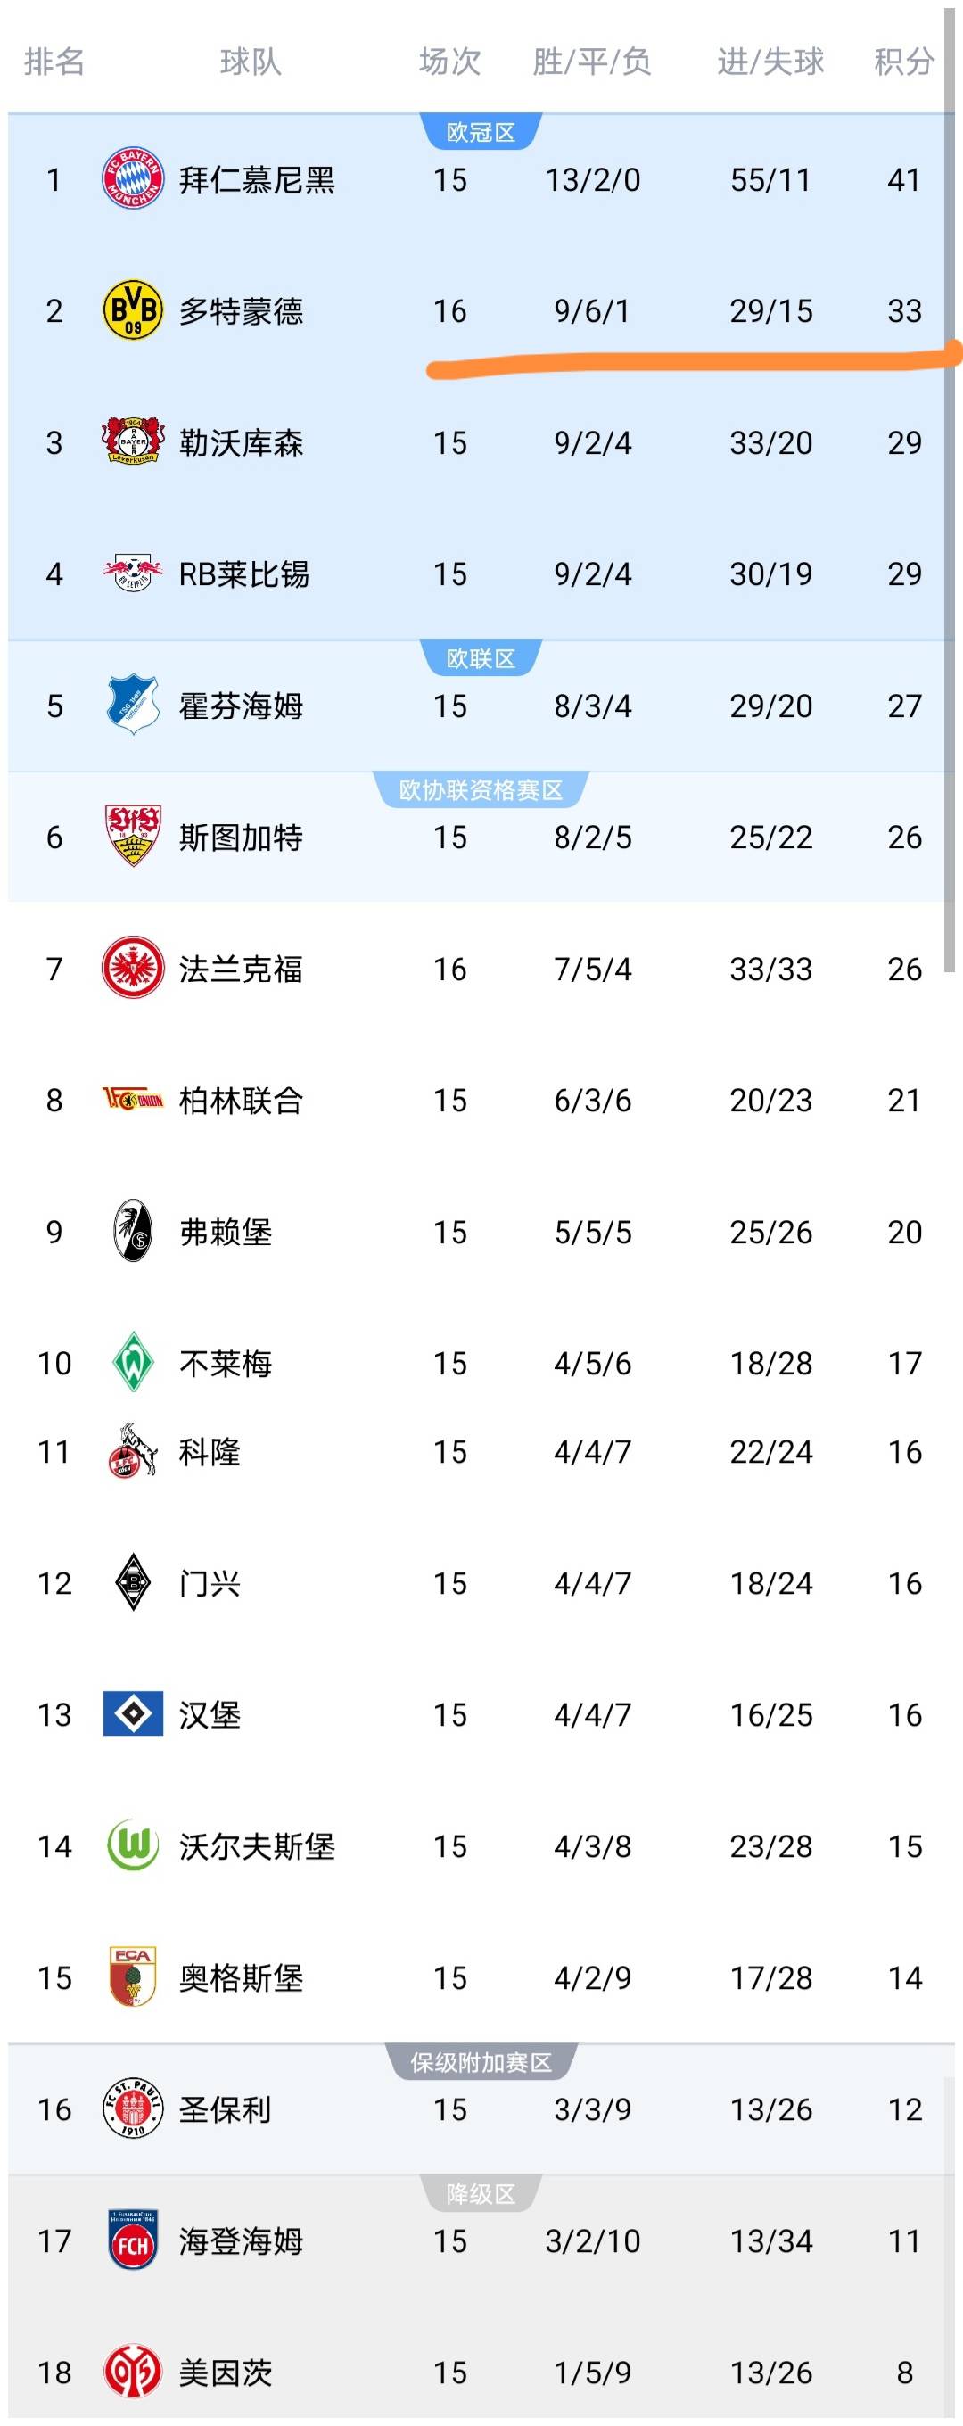Click the 圣保利 skull badge
The height and width of the screenshot is (2426, 963).
pos(134,2106)
